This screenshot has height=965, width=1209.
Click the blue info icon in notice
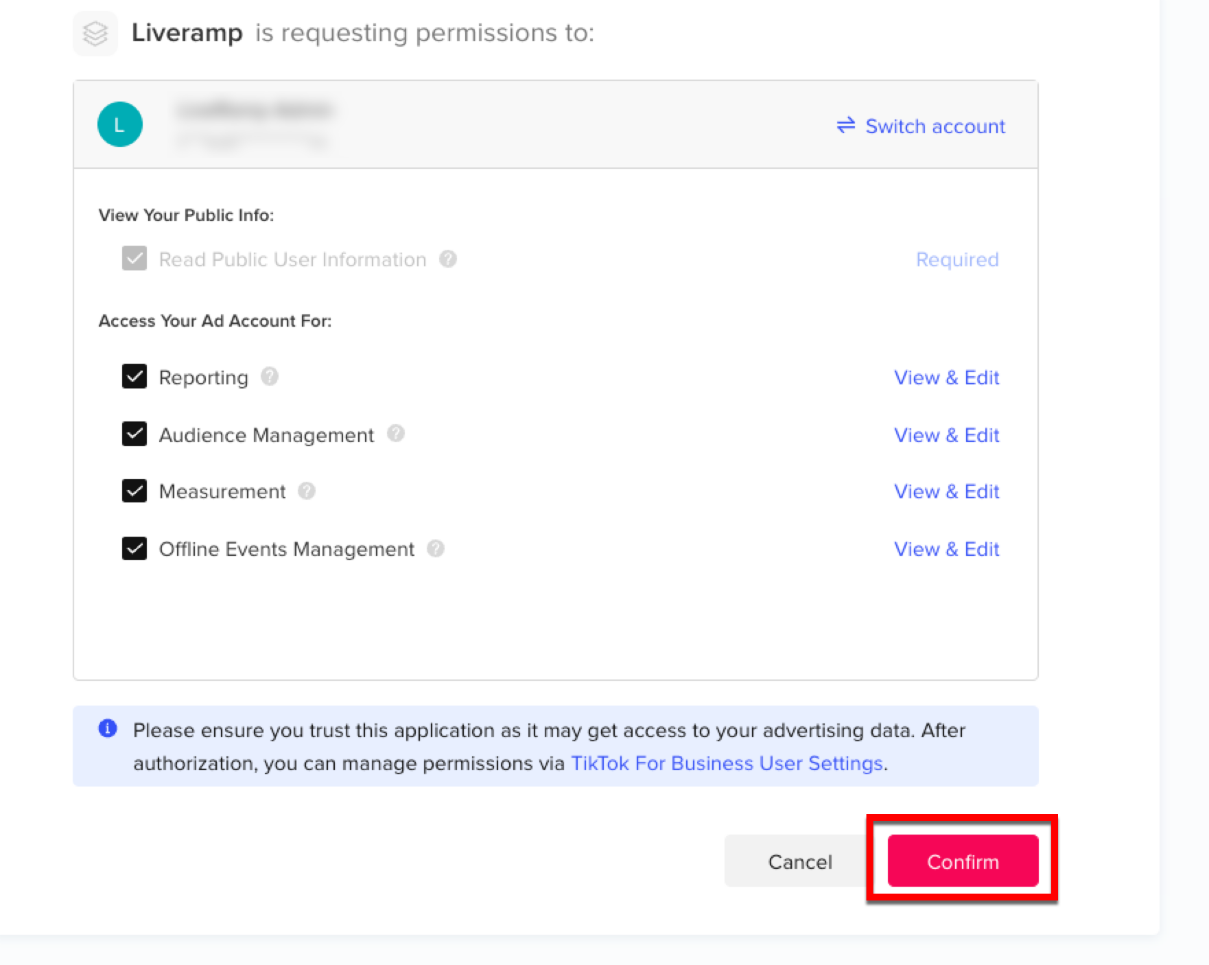click(108, 728)
